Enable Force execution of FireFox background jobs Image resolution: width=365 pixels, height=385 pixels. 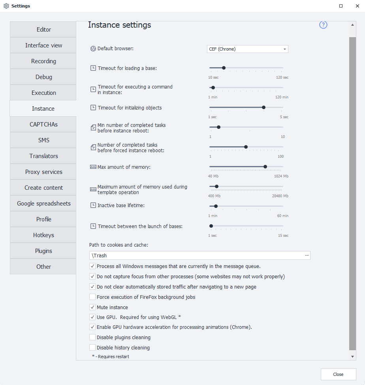click(x=92, y=297)
